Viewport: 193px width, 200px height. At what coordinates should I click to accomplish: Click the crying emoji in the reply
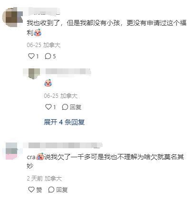[48, 83]
